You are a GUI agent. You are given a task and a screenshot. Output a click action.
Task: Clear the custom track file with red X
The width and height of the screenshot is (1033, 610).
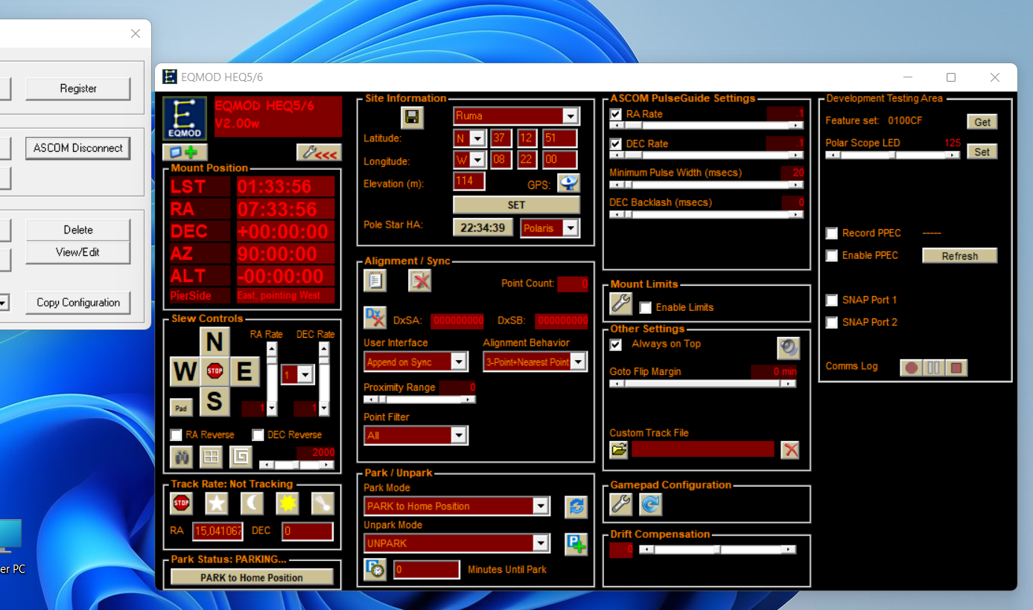click(x=790, y=449)
